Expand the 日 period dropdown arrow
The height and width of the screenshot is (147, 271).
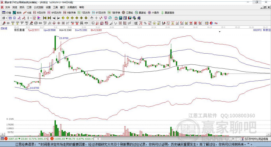click(x=6, y=18)
